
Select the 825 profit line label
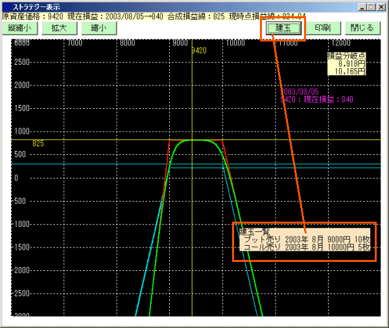tap(38, 143)
